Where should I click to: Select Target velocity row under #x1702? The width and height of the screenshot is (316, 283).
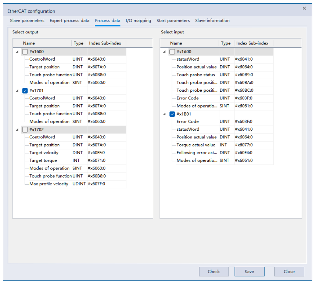[x=44, y=153]
